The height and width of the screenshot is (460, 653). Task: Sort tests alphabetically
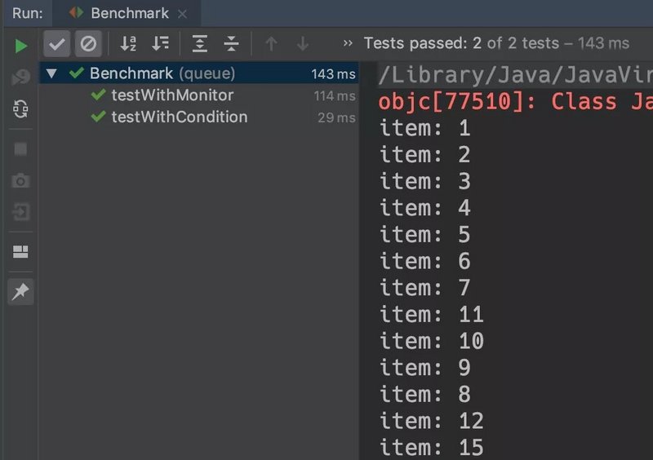(x=128, y=44)
